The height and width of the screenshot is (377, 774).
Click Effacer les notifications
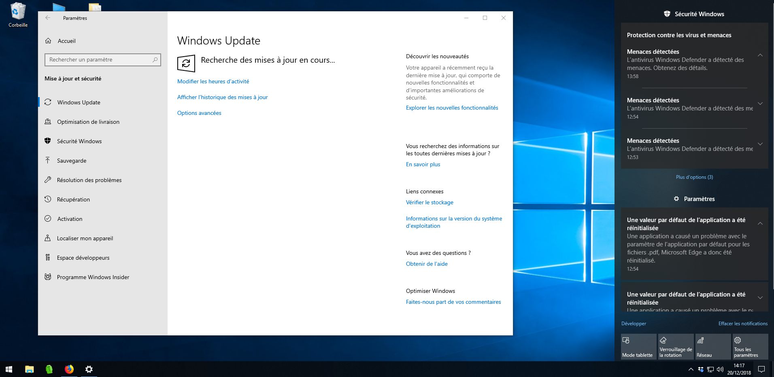pos(742,324)
